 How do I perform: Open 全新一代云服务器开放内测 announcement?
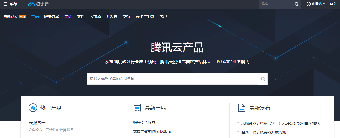click(x=264, y=132)
